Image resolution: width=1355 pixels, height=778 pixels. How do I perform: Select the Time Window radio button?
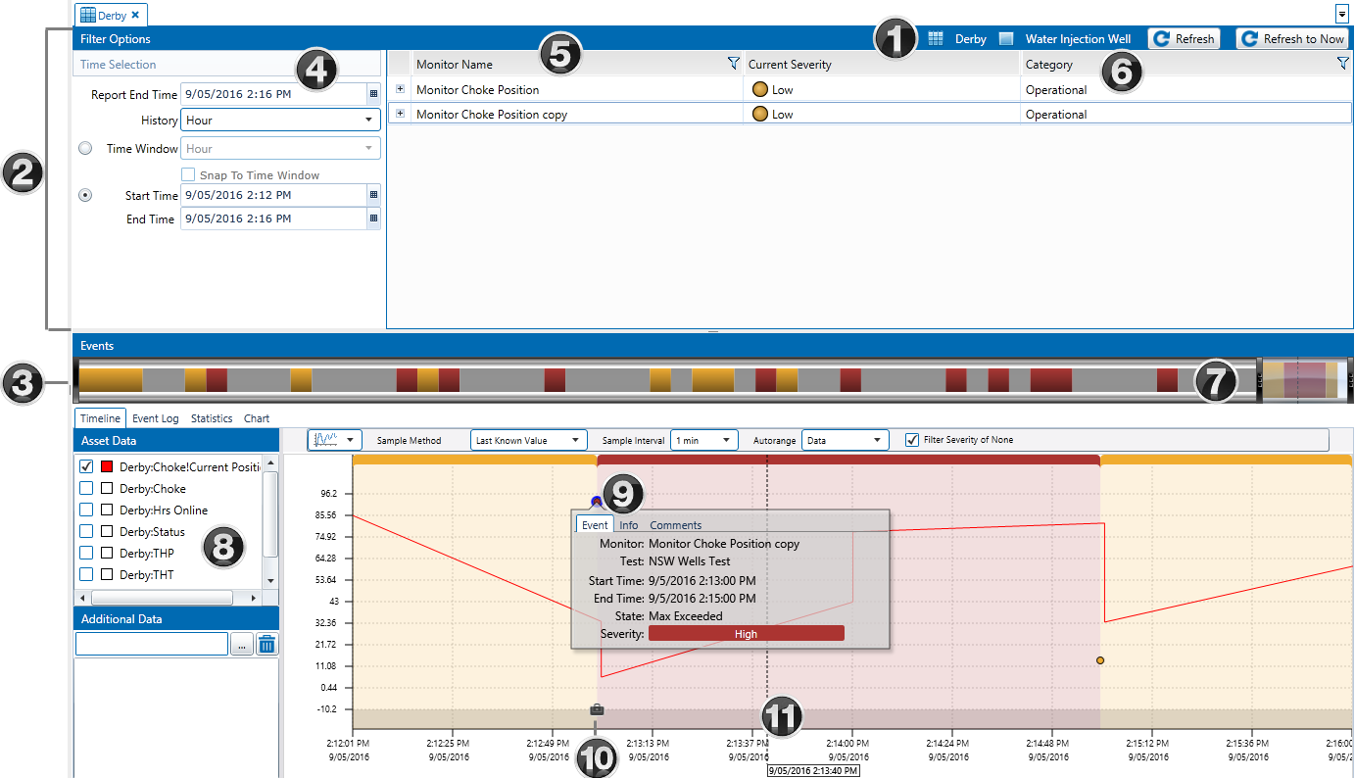[85, 149]
